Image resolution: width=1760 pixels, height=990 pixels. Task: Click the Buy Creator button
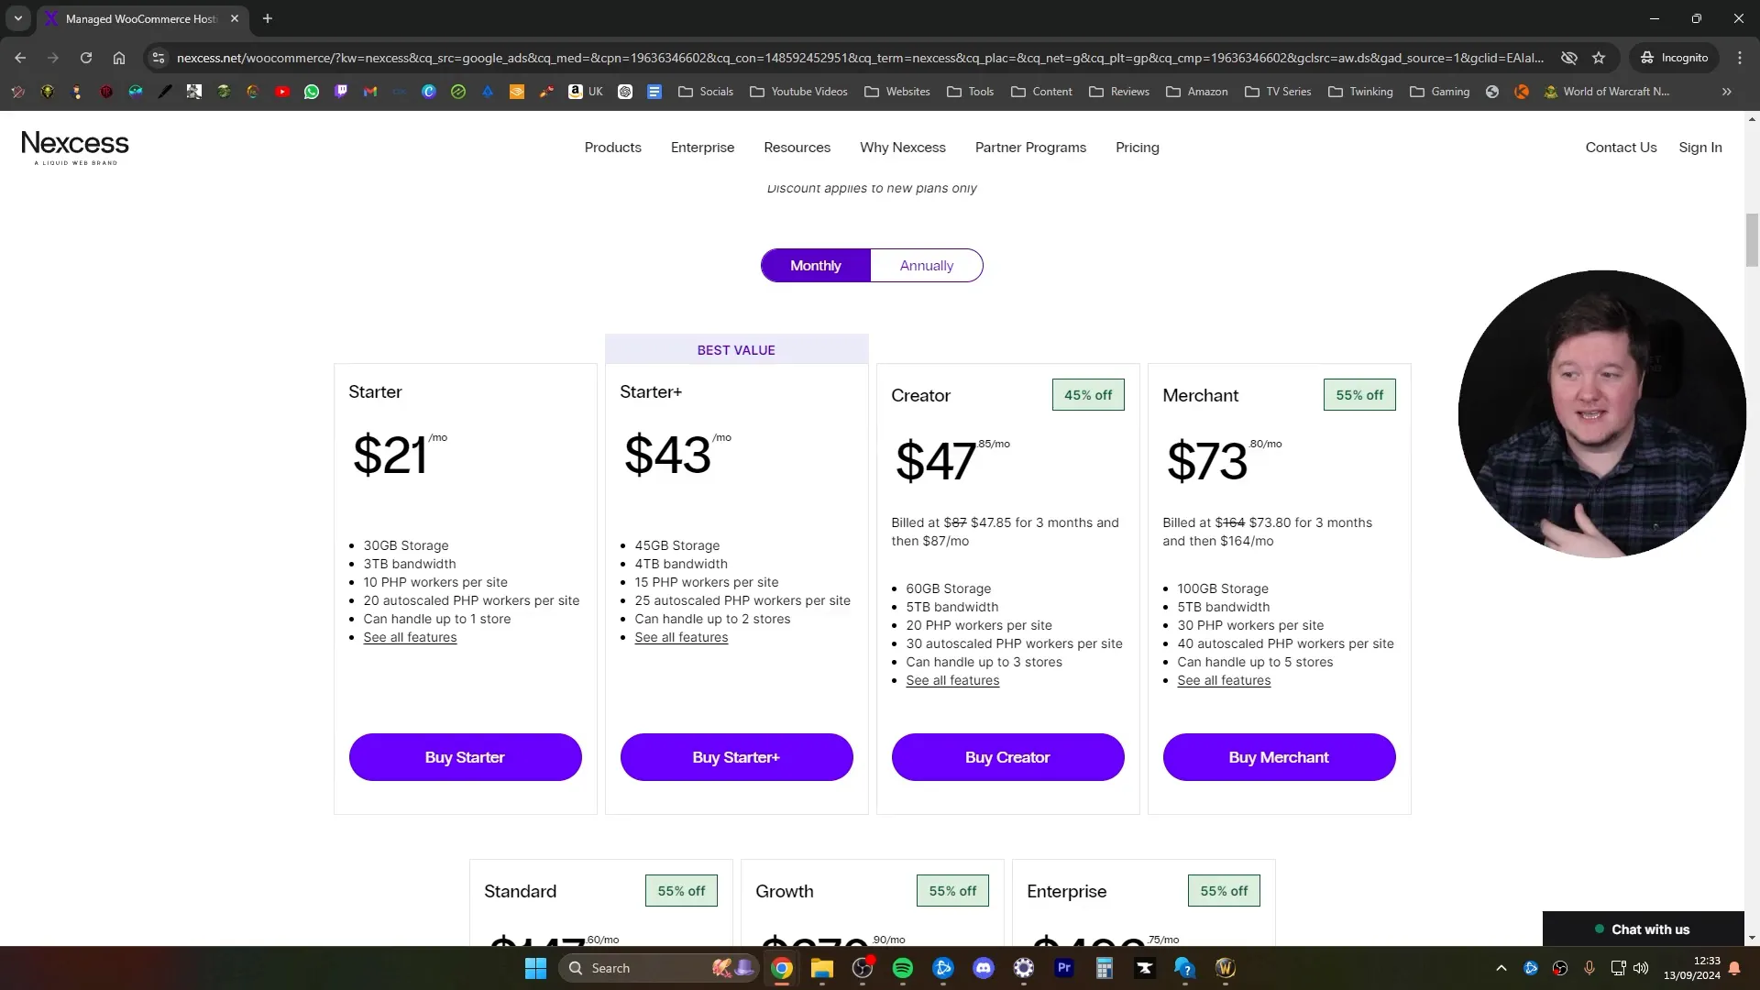click(x=1008, y=757)
